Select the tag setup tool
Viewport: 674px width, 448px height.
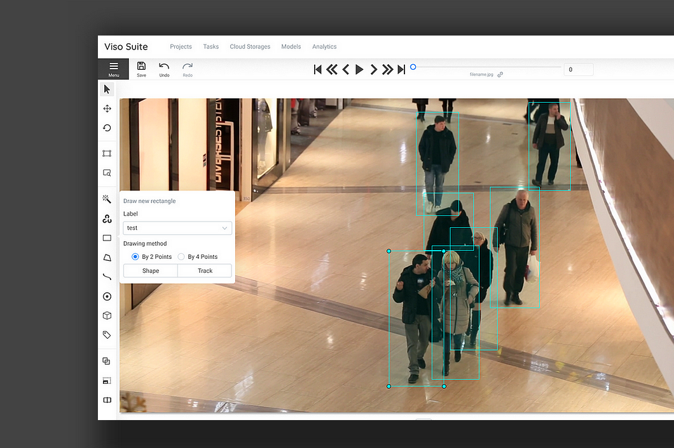pyautogui.click(x=107, y=334)
